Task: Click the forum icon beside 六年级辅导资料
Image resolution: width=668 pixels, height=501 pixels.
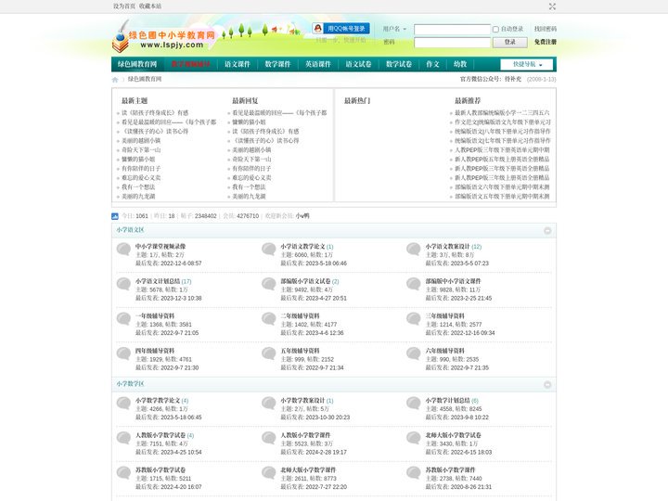Action: (x=414, y=353)
